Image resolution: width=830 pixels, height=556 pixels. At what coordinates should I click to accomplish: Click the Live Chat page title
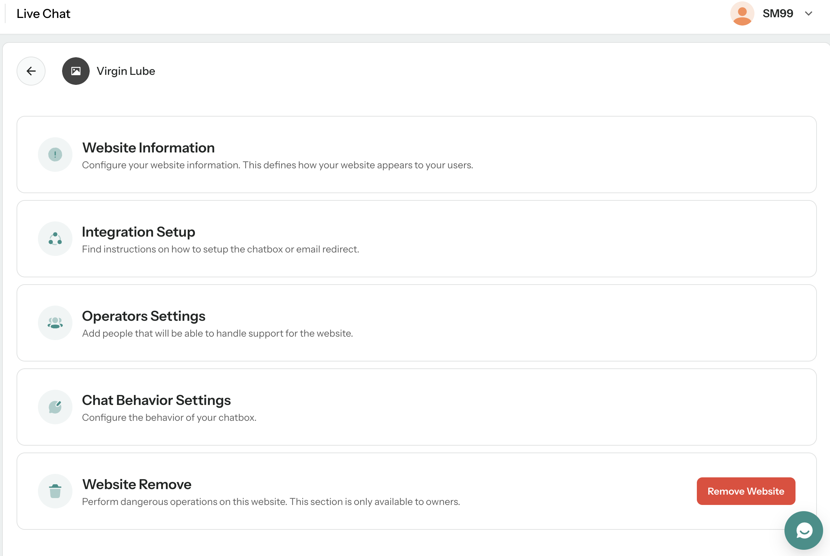[43, 13]
